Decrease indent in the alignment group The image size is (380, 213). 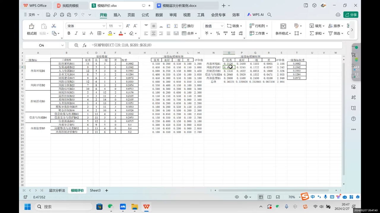(x=169, y=26)
